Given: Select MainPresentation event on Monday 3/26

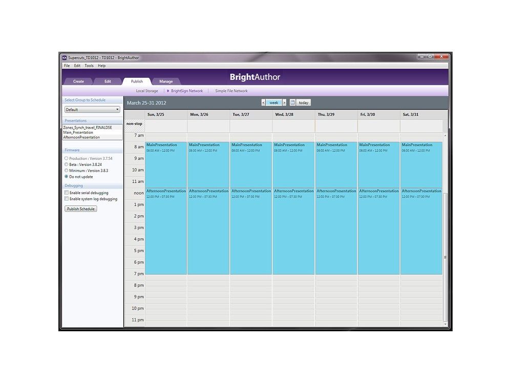Looking at the screenshot, I should point(208,165).
